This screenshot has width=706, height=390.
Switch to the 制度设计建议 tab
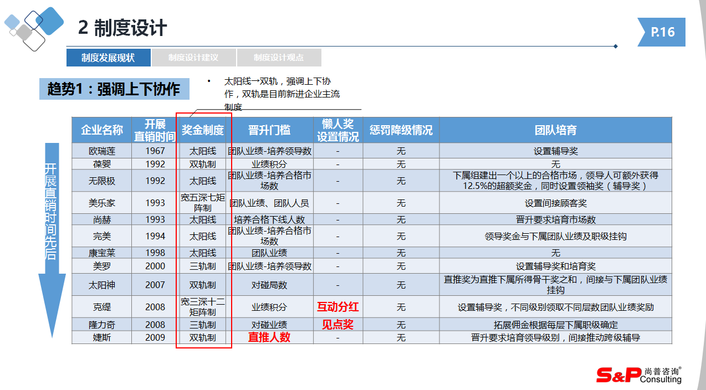click(193, 58)
